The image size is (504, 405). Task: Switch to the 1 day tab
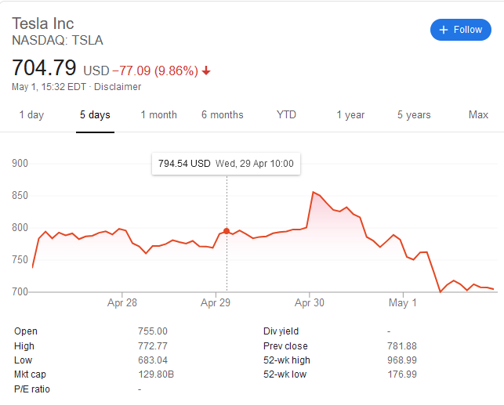point(31,114)
